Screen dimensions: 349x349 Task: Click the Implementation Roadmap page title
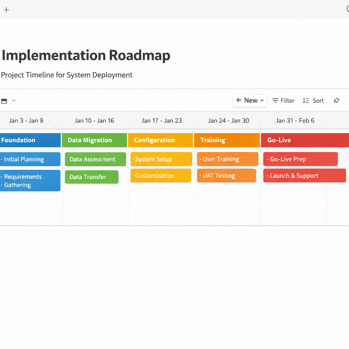tap(86, 56)
